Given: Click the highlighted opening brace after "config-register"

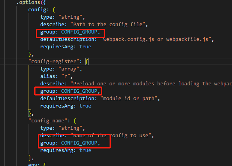Looking at the screenshot, I should point(87,62).
